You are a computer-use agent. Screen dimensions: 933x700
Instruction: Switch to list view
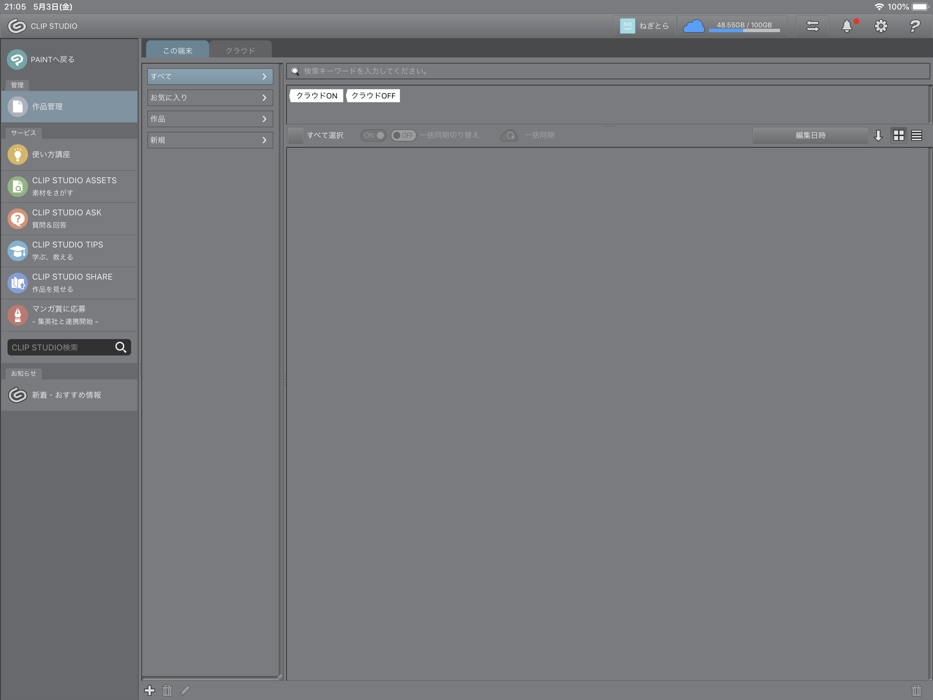pos(916,135)
